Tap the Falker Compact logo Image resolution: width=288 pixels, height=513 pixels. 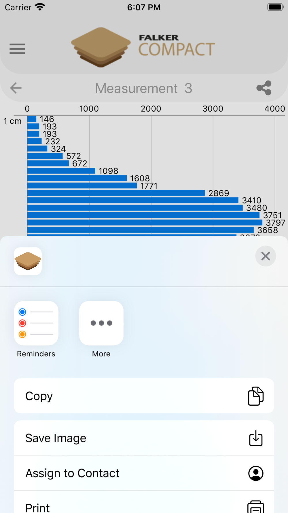pyautogui.click(x=143, y=48)
